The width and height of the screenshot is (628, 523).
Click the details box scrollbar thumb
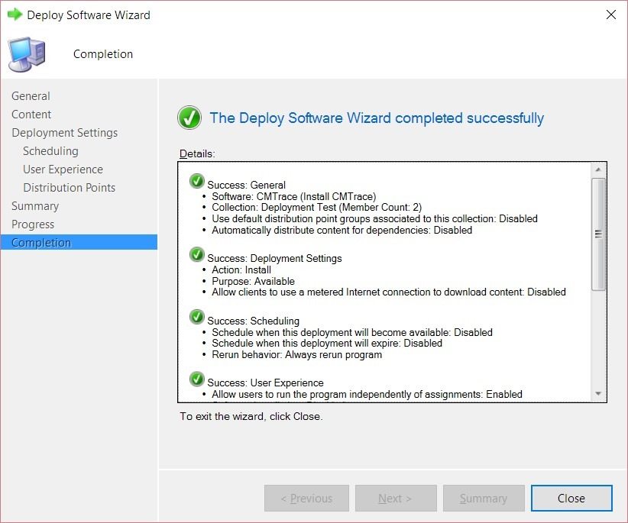[x=598, y=234]
